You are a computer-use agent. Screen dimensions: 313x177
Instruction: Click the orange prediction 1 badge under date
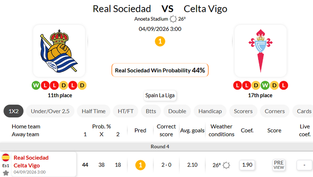click(x=160, y=41)
